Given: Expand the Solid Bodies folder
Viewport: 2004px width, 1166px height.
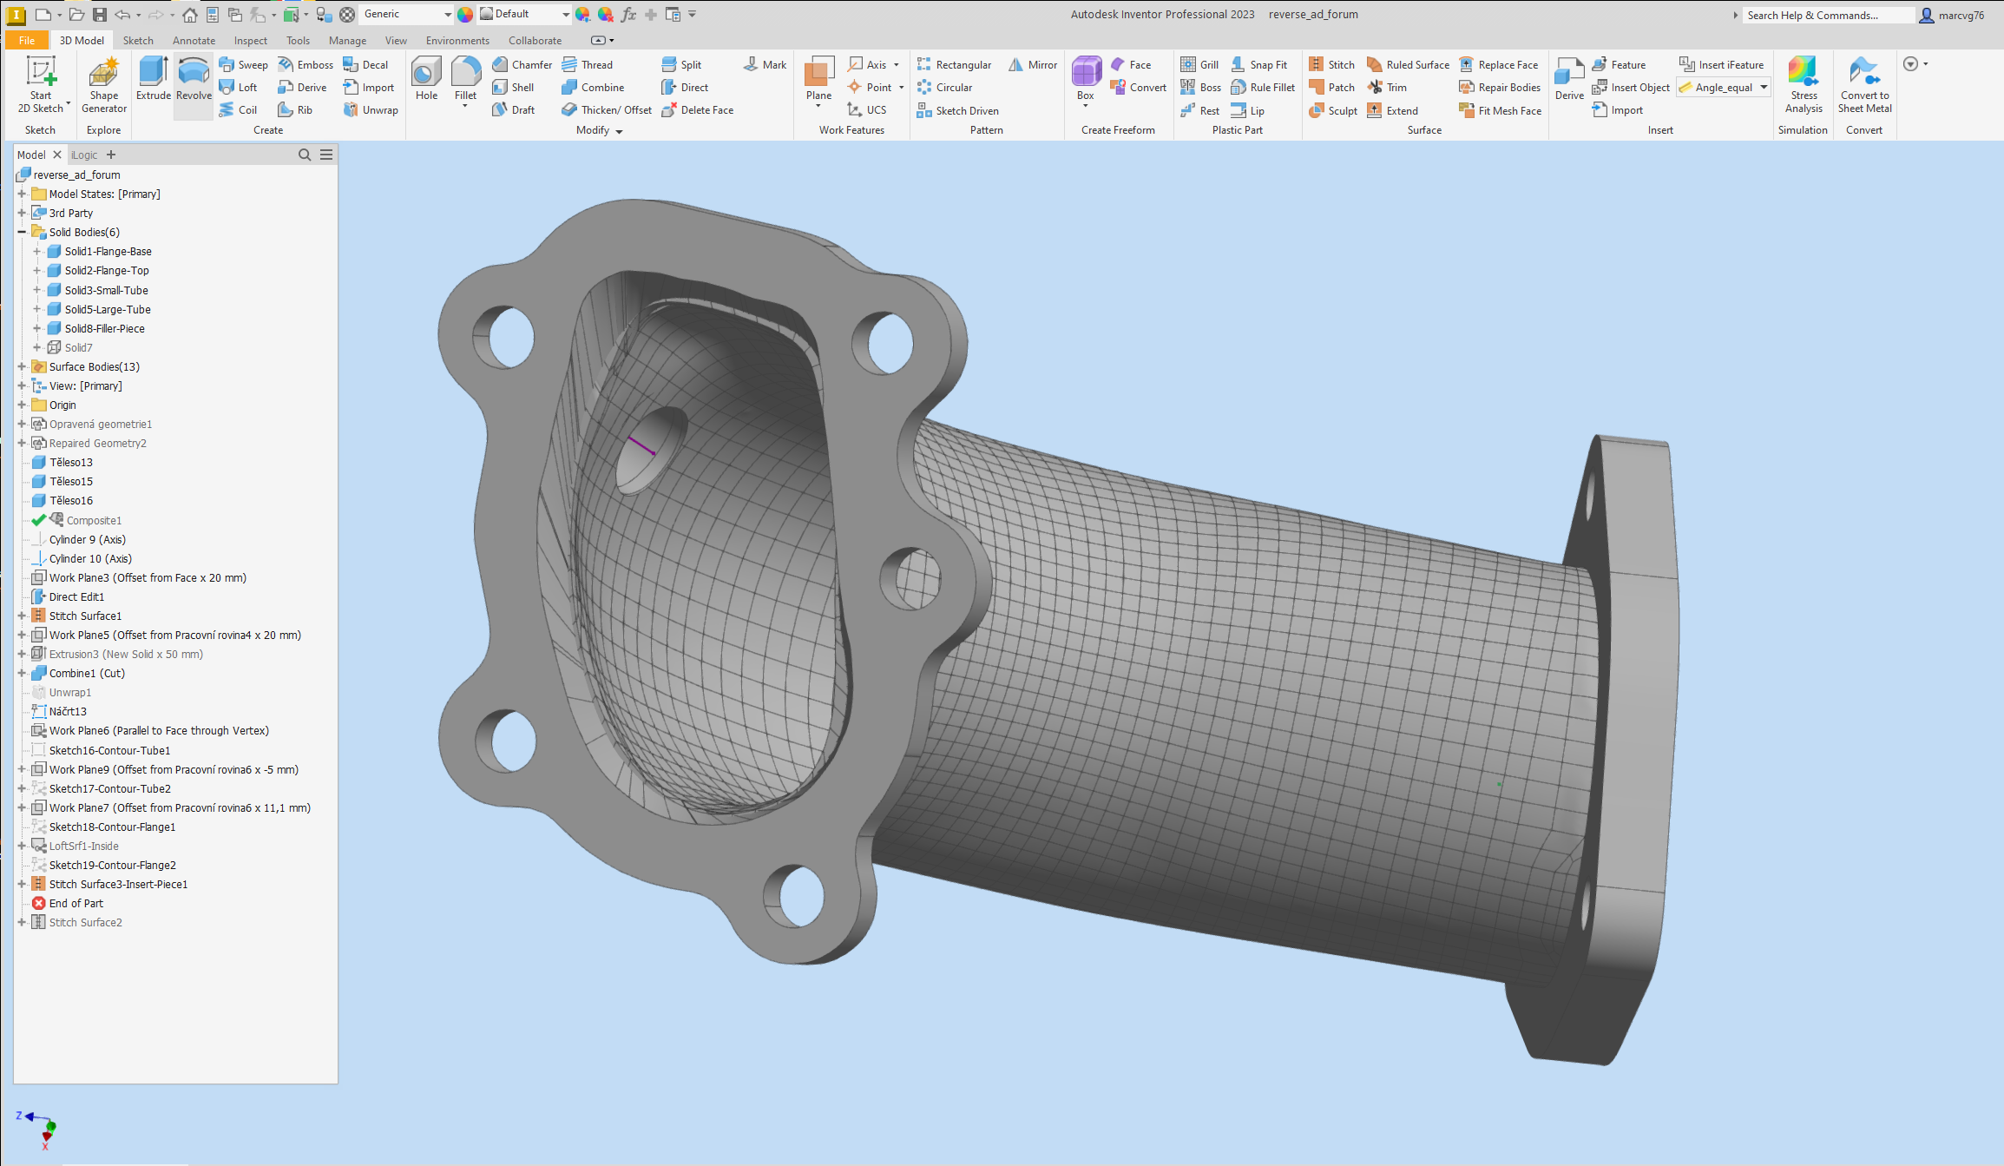Looking at the screenshot, I should 22,232.
